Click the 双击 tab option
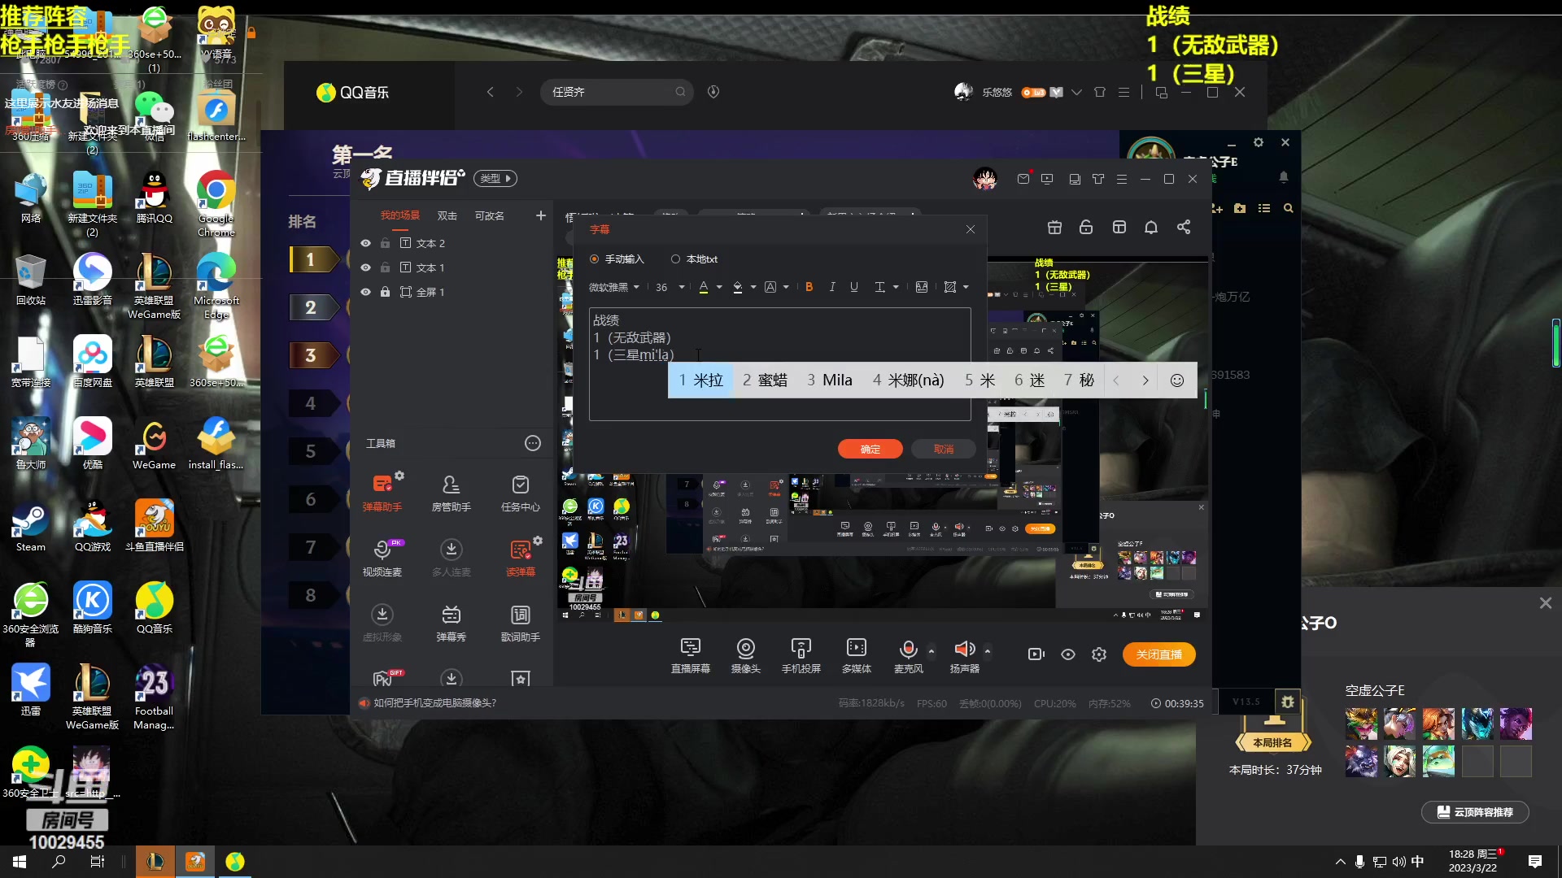 (448, 215)
